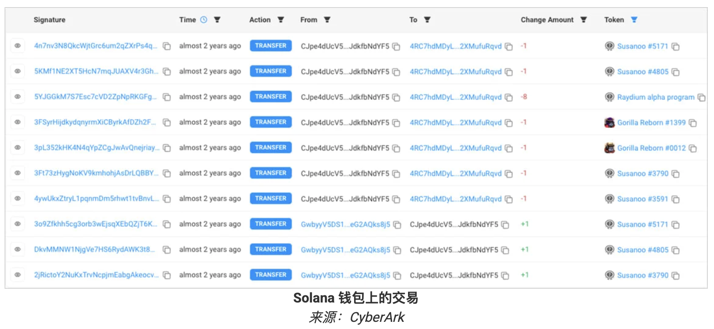
Task: Copy To address in Susanoo #5171 -1 row
Action: [x=509, y=47]
